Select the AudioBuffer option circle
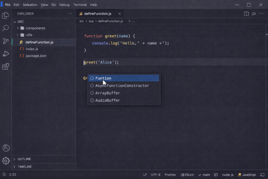268x179 pixels. (92, 100)
